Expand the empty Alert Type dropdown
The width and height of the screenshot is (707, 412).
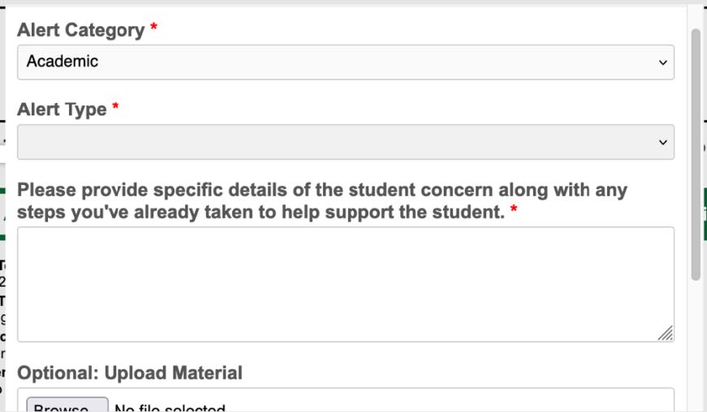345,142
